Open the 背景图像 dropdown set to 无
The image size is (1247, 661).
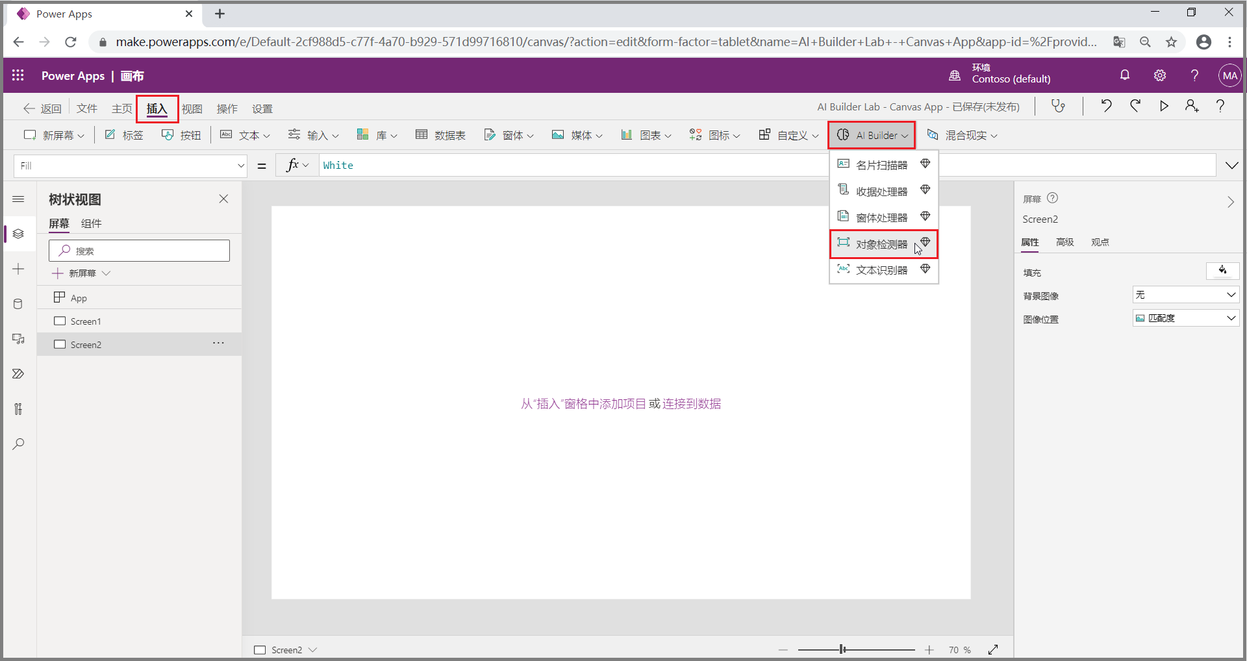pos(1186,295)
